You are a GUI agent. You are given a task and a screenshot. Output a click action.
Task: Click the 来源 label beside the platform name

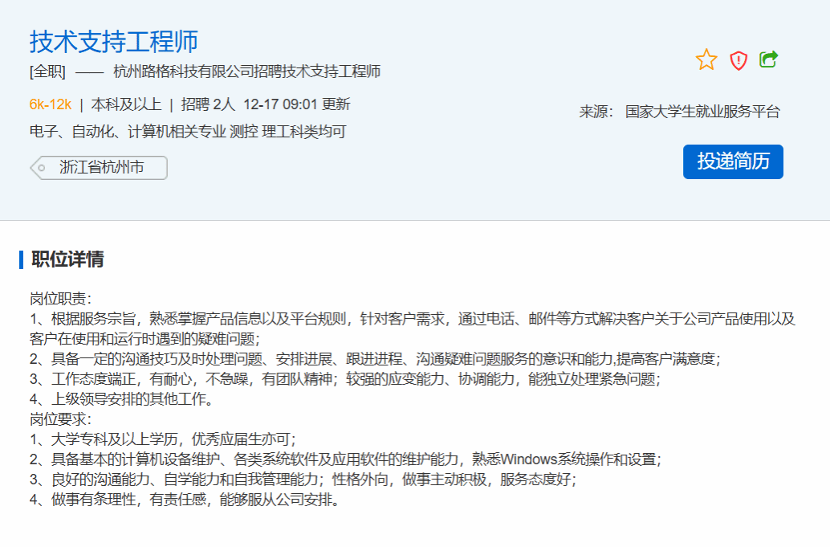(x=596, y=112)
